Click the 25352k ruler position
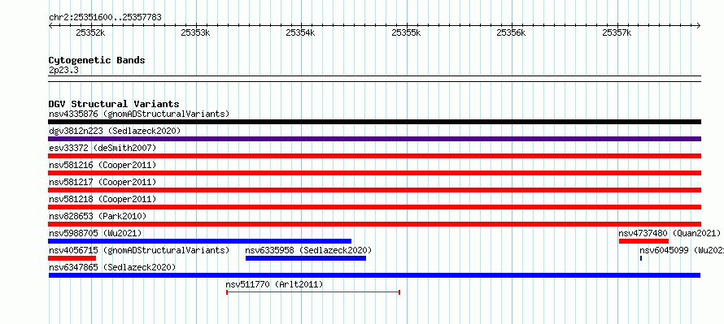The width and height of the screenshot is (724, 324). 90,32
